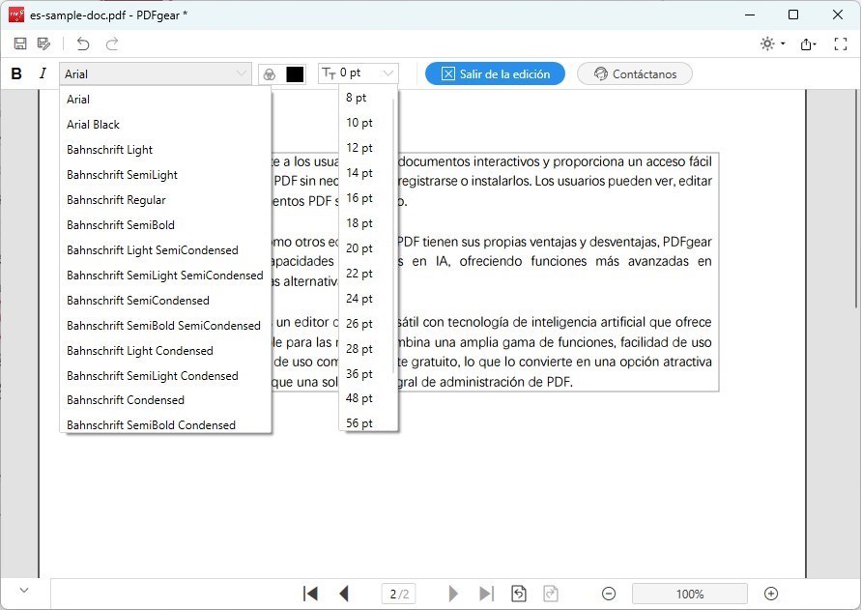Choose Bahnschrift SemiLight Condensed

(165, 376)
